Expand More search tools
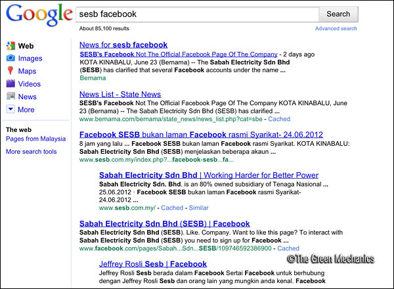 click(32, 152)
